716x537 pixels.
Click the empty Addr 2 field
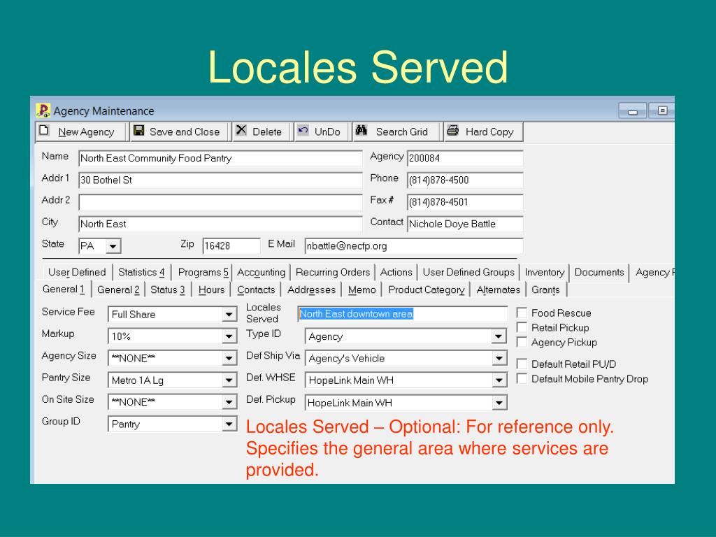tap(220, 202)
